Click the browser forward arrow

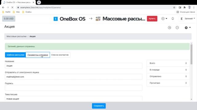coord(8,7)
